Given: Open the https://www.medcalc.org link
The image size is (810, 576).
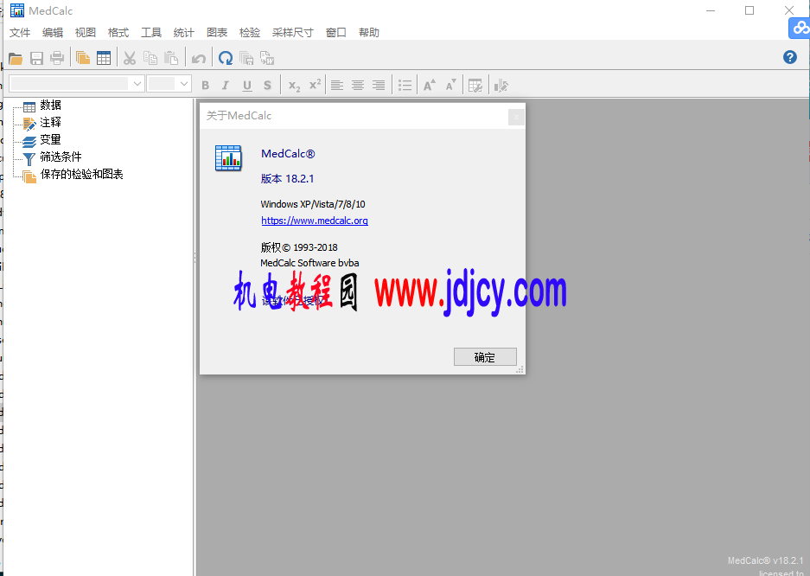Looking at the screenshot, I should point(315,221).
